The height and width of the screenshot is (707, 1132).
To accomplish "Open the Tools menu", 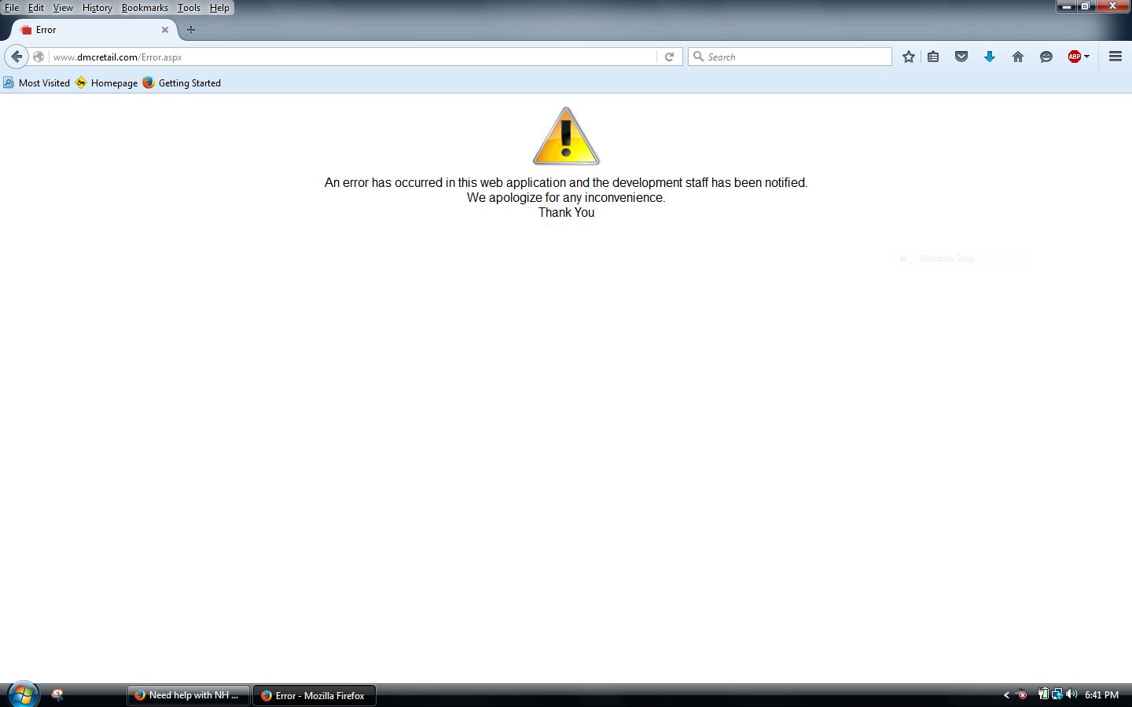I will tap(189, 8).
